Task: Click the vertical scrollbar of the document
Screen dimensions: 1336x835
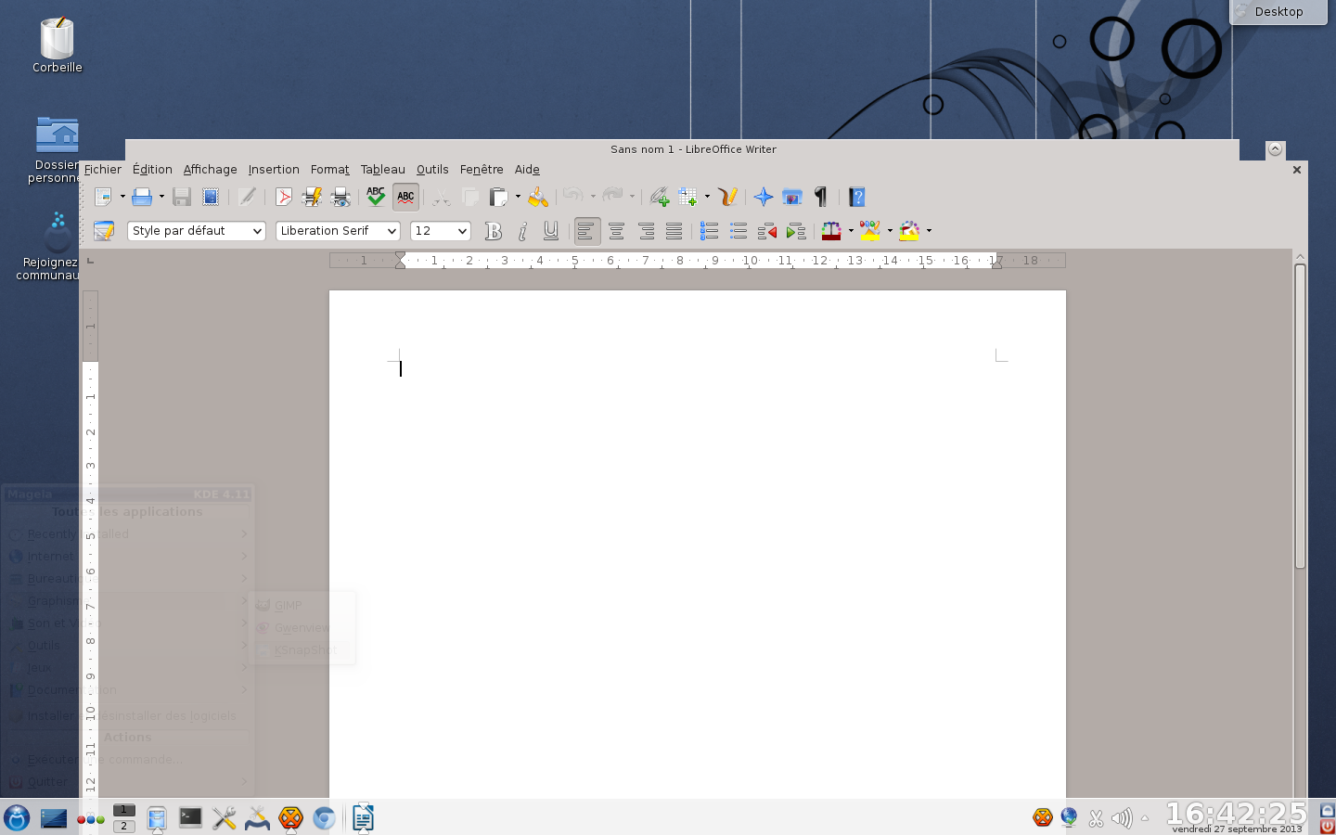Action: (1300, 416)
